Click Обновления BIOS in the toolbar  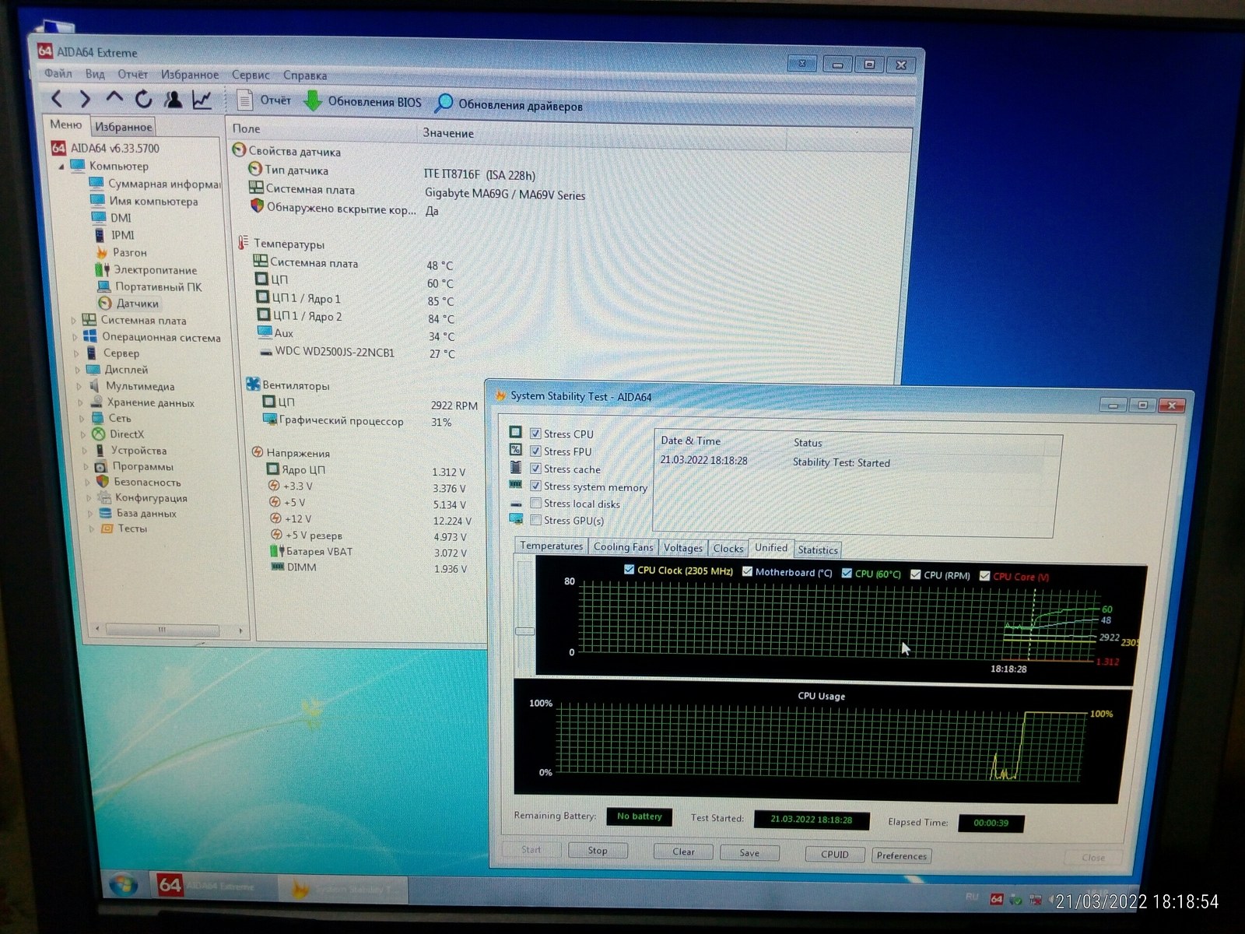(362, 102)
